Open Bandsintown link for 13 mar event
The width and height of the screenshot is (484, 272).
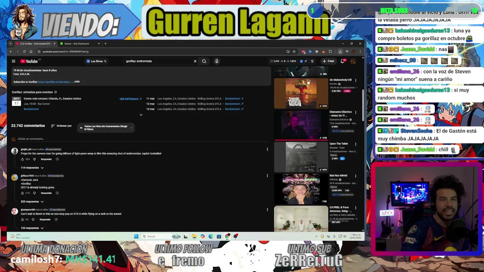[234, 109]
